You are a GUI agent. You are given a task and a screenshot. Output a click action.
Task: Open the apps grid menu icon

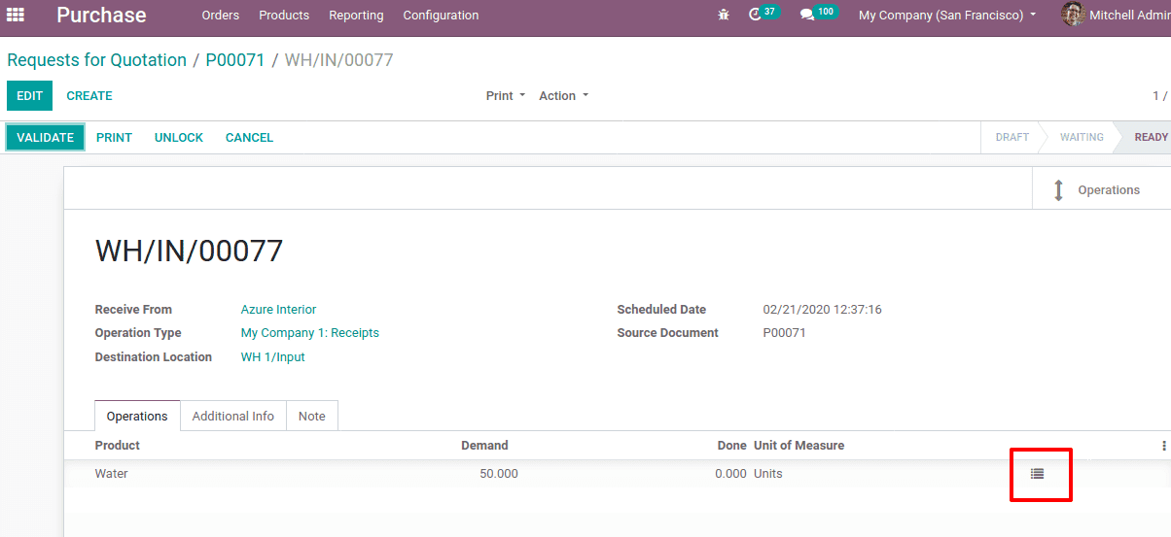coord(16,15)
